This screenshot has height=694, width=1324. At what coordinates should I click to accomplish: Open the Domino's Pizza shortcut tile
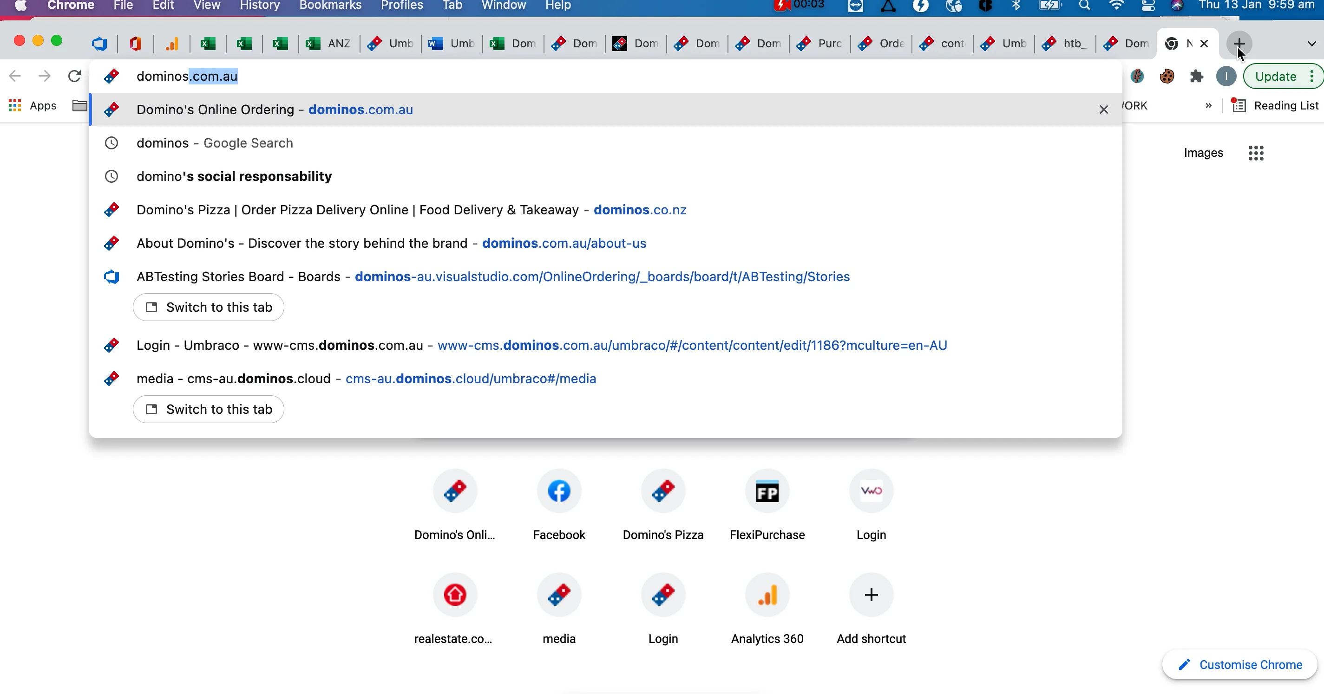coord(663,505)
